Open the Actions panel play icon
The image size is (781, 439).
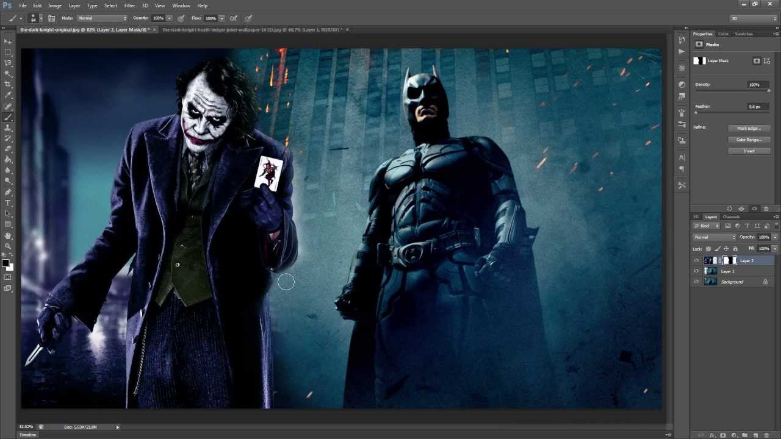point(682,51)
